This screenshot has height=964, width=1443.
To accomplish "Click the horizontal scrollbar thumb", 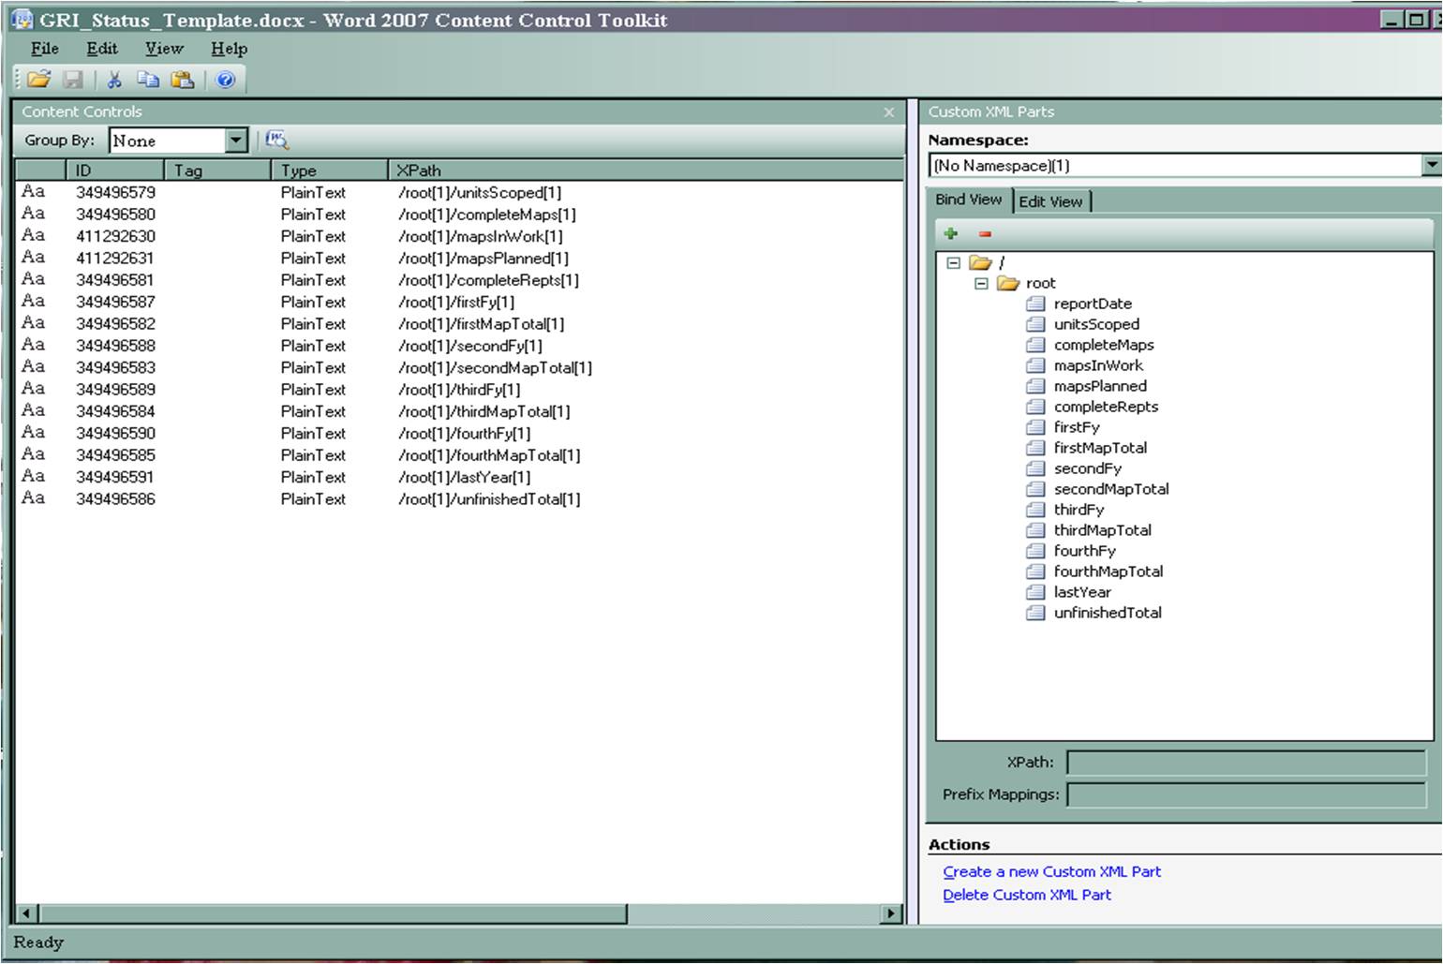I will [x=333, y=913].
